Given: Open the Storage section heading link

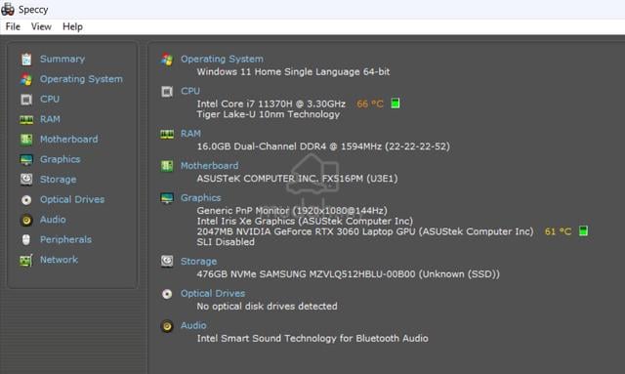Looking at the screenshot, I should tap(198, 262).
